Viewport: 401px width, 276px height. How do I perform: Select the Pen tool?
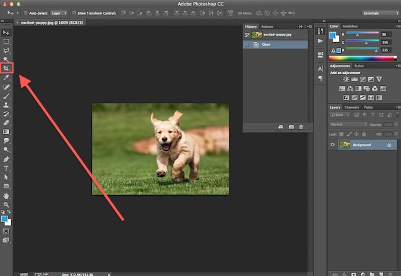(x=7, y=159)
